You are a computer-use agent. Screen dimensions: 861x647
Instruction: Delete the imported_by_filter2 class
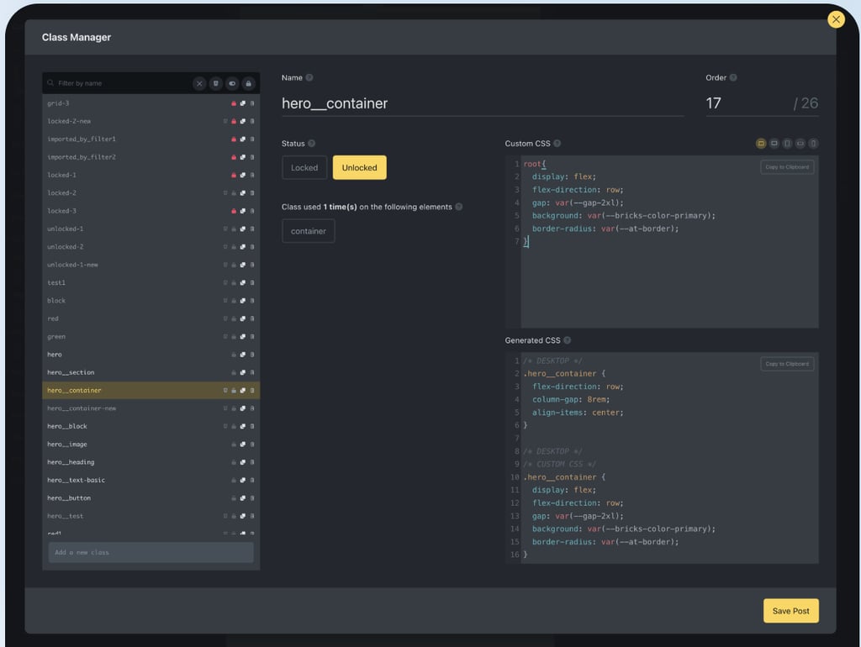252,157
